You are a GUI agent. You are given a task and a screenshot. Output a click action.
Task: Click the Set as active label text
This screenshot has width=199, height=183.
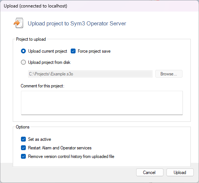(40, 139)
